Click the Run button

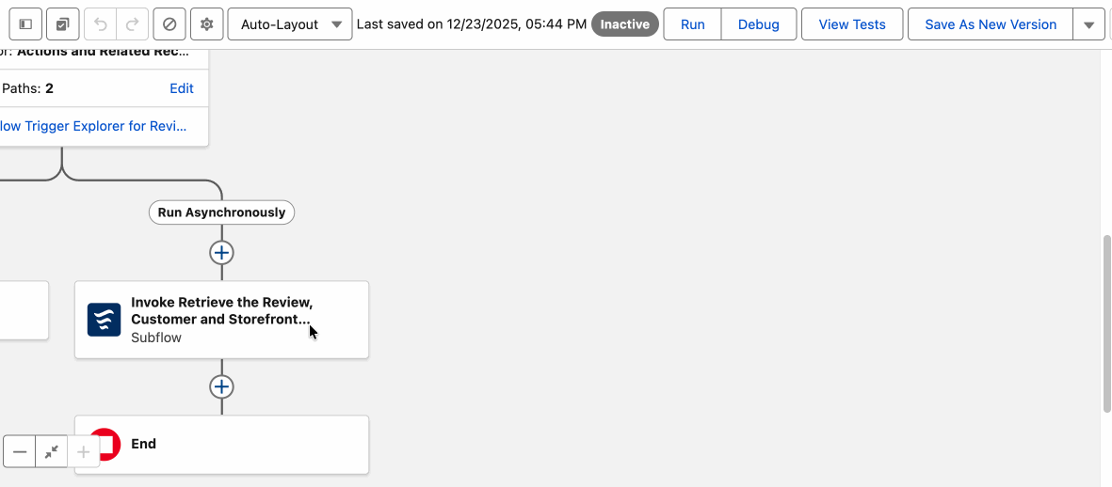tap(692, 24)
